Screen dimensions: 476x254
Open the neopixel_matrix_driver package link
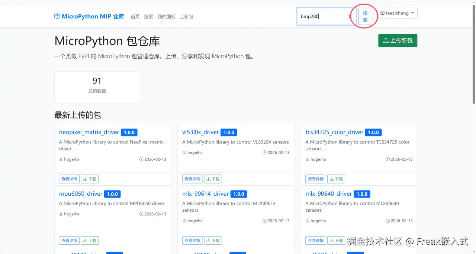[x=89, y=132]
